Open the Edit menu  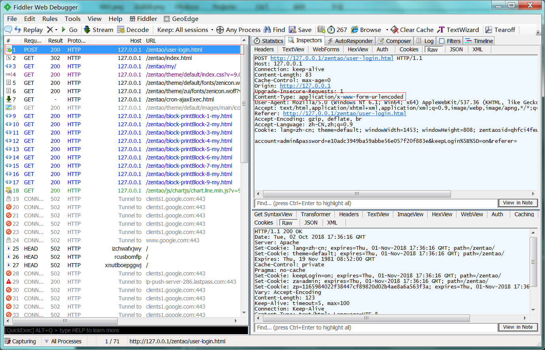click(x=30, y=19)
